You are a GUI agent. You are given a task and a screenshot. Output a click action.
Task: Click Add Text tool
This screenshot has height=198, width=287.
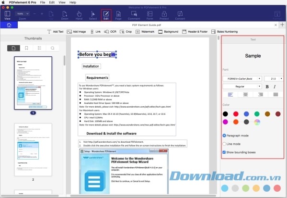pyautogui.click(x=55, y=32)
